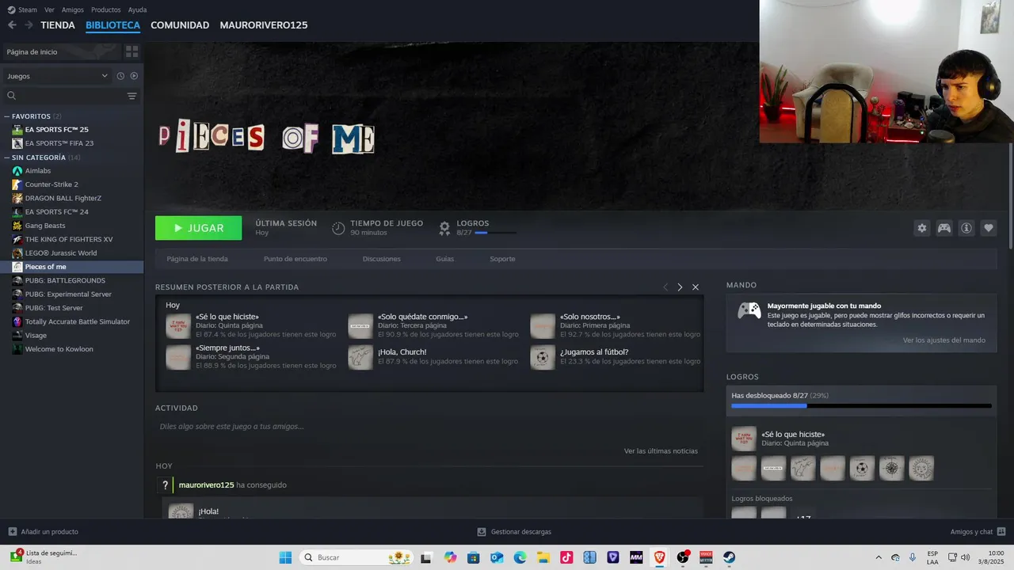Screen dimensions: 1014x570
Task: Open Punto de encuentro tab
Action: point(295,259)
